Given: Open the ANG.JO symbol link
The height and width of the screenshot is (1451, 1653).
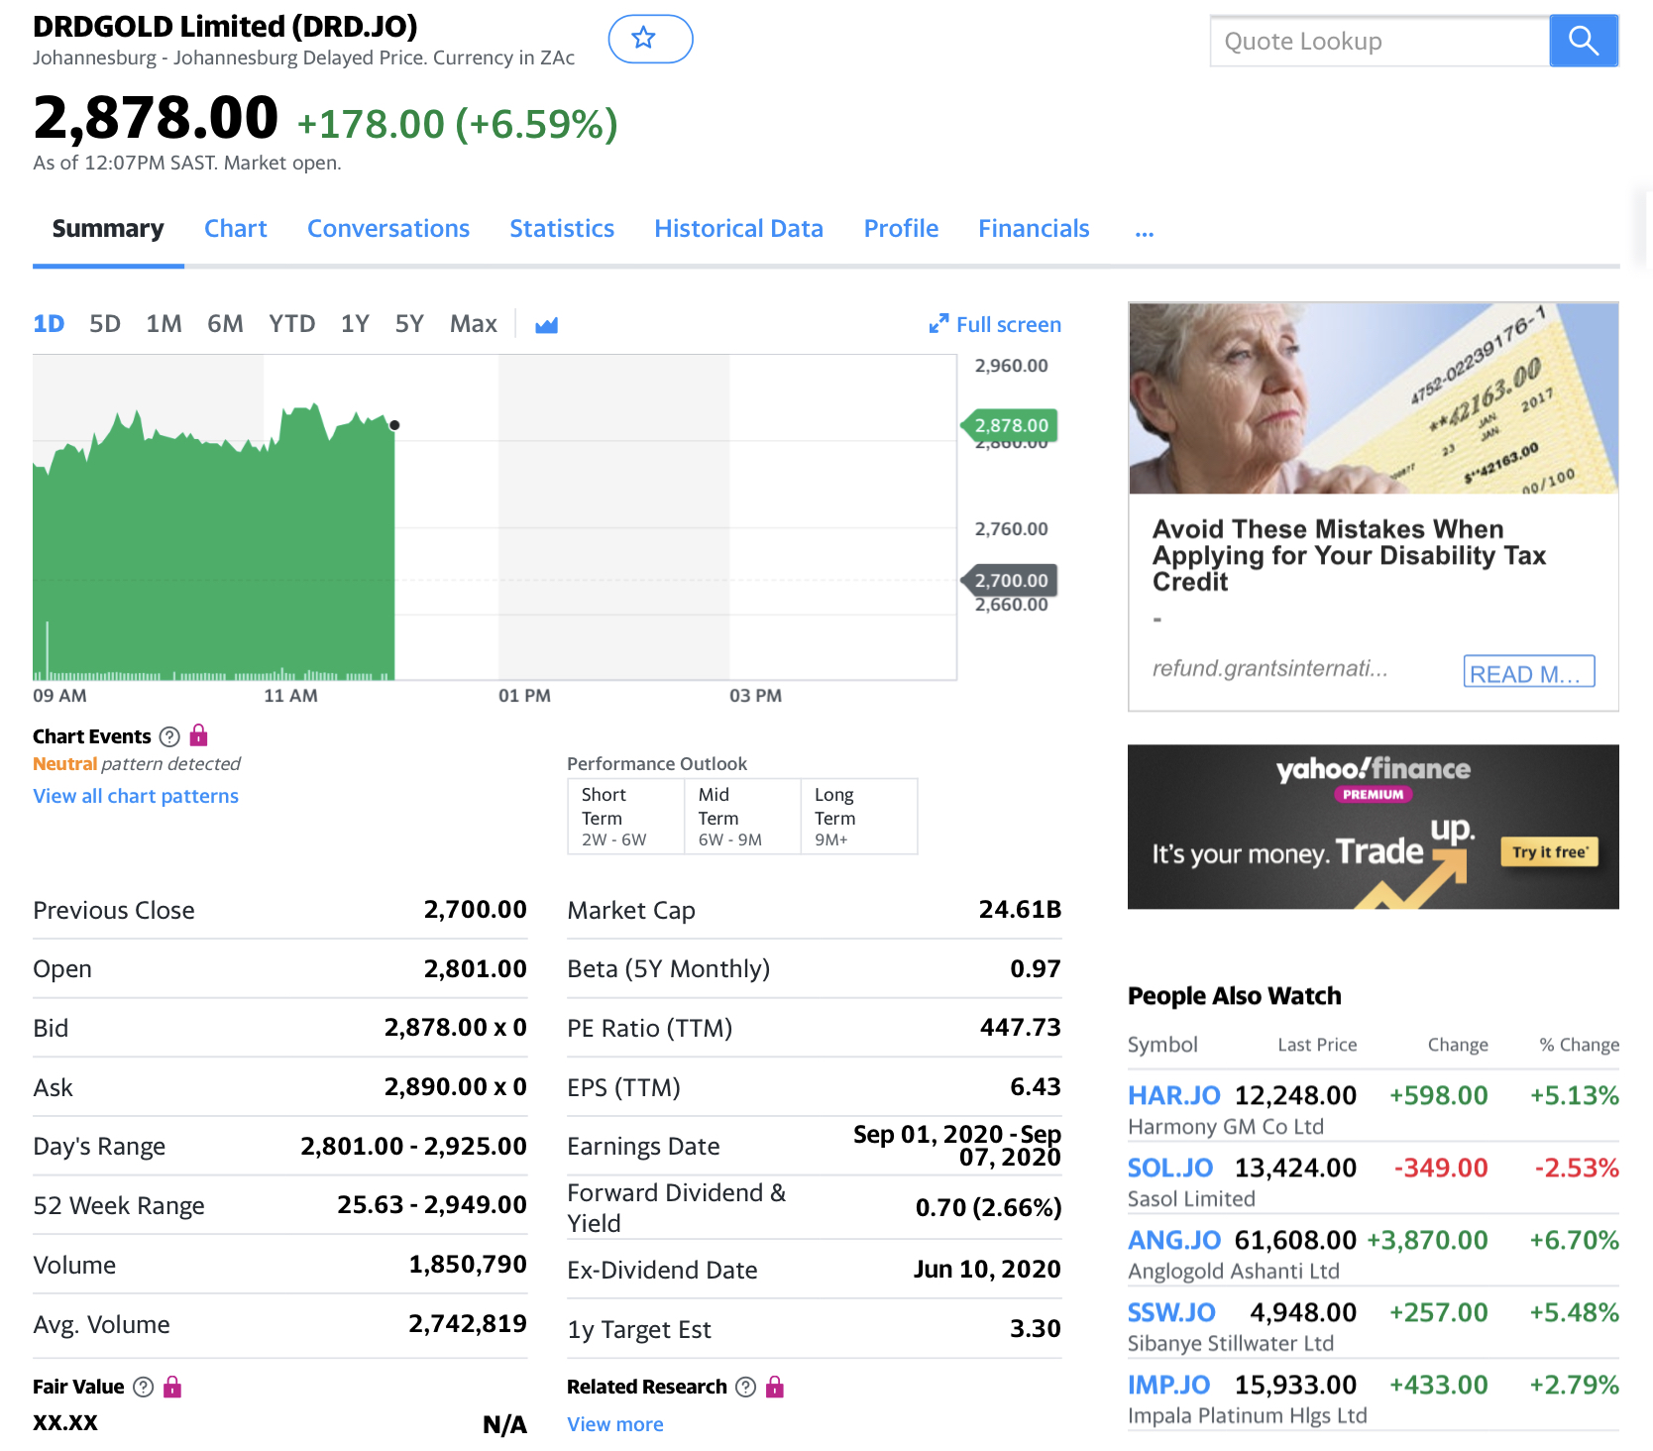Looking at the screenshot, I should (x=1174, y=1240).
